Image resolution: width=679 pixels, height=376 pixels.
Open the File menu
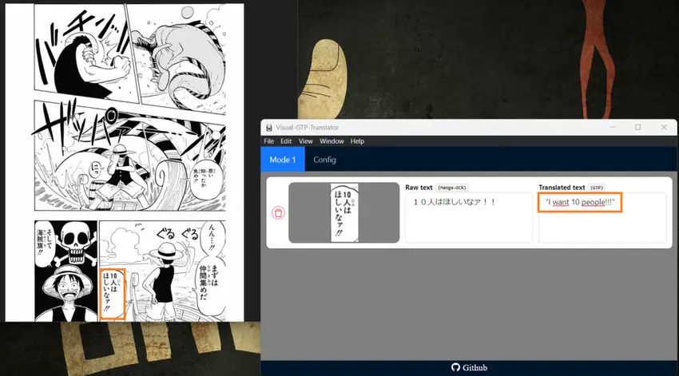coord(268,141)
